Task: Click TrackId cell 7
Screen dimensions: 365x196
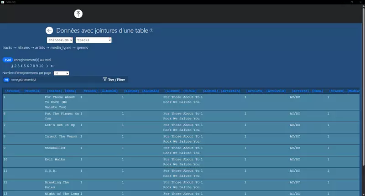Action: [x=5, y=125]
